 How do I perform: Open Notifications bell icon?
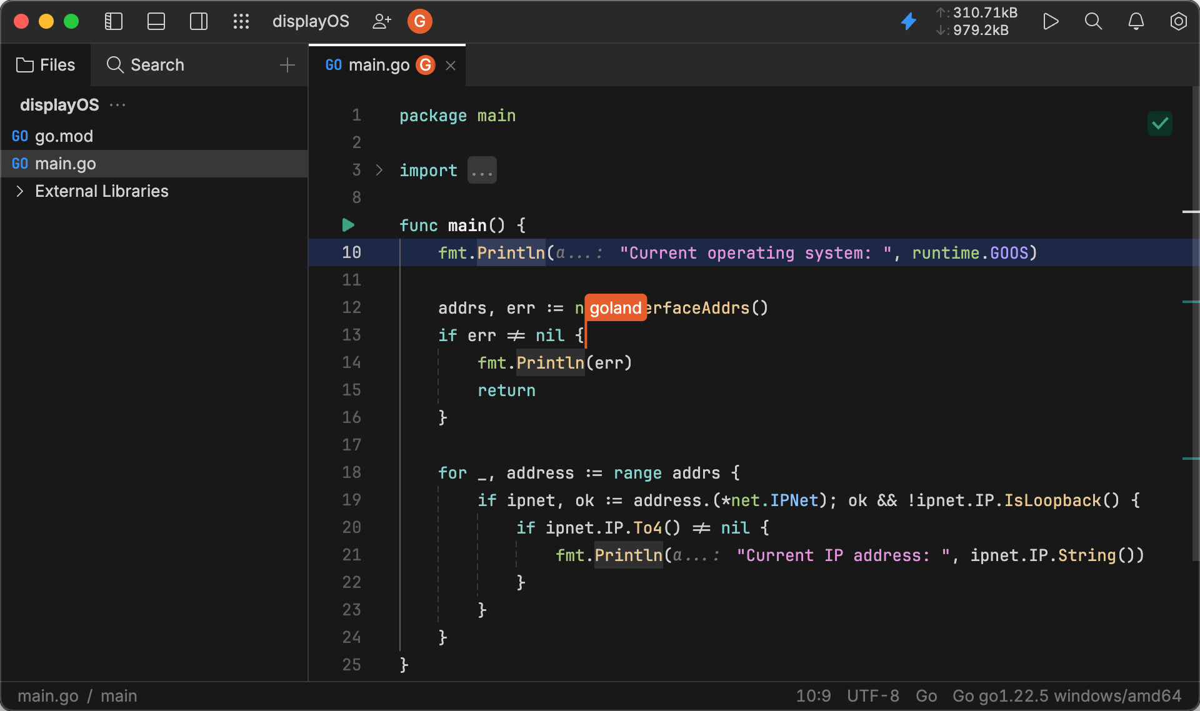click(1136, 21)
